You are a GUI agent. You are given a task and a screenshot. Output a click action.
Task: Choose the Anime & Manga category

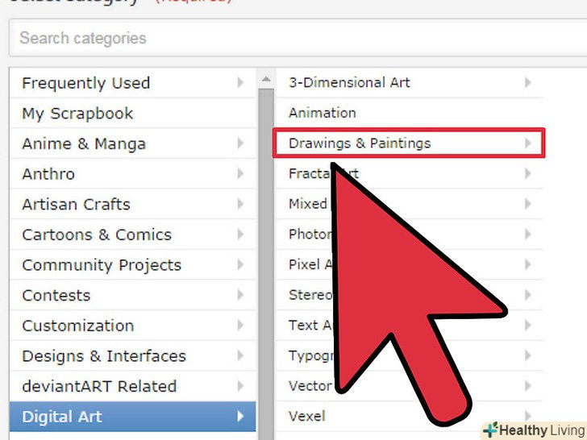point(132,143)
